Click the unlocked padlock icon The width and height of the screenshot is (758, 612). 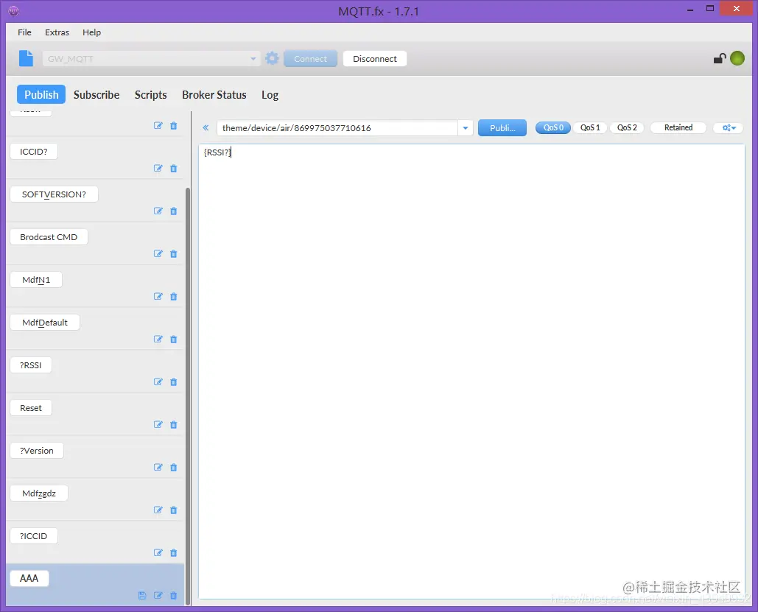[x=720, y=58]
